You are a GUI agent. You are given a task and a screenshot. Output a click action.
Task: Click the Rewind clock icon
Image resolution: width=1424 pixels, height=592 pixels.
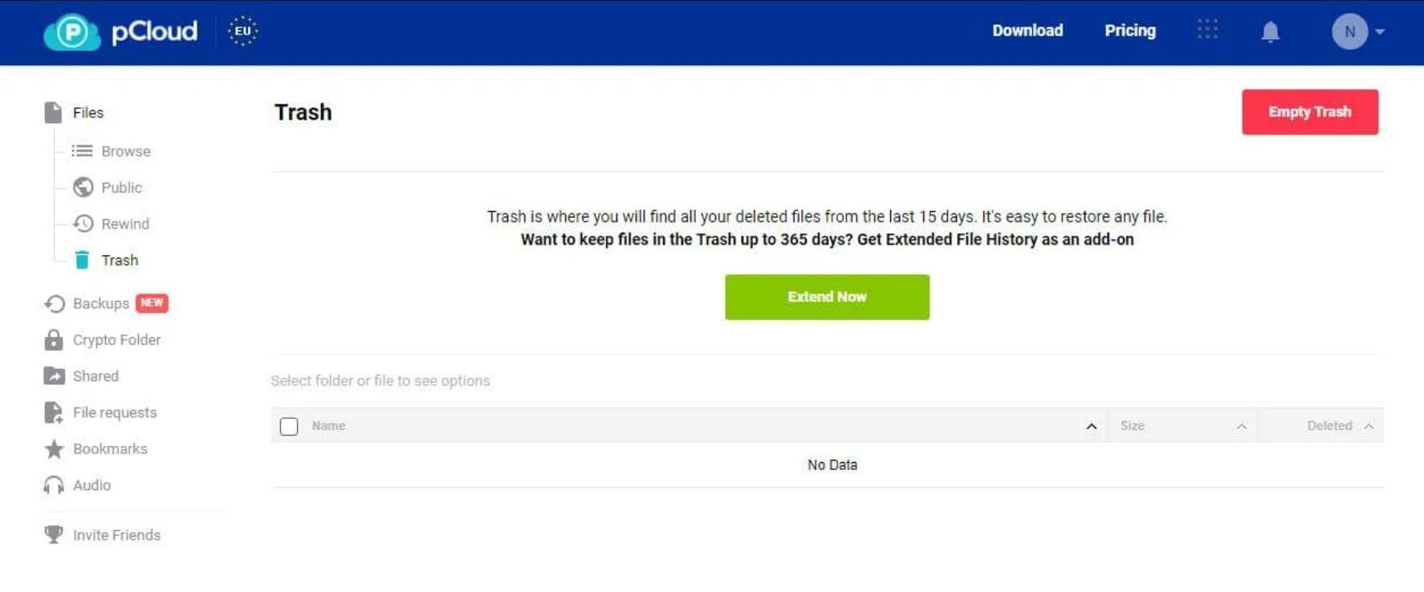tap(83, 224)
